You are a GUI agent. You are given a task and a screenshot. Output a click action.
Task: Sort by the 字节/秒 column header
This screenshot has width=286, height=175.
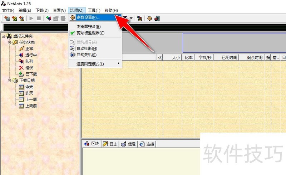pyautogui.click(x=204, y=58)
